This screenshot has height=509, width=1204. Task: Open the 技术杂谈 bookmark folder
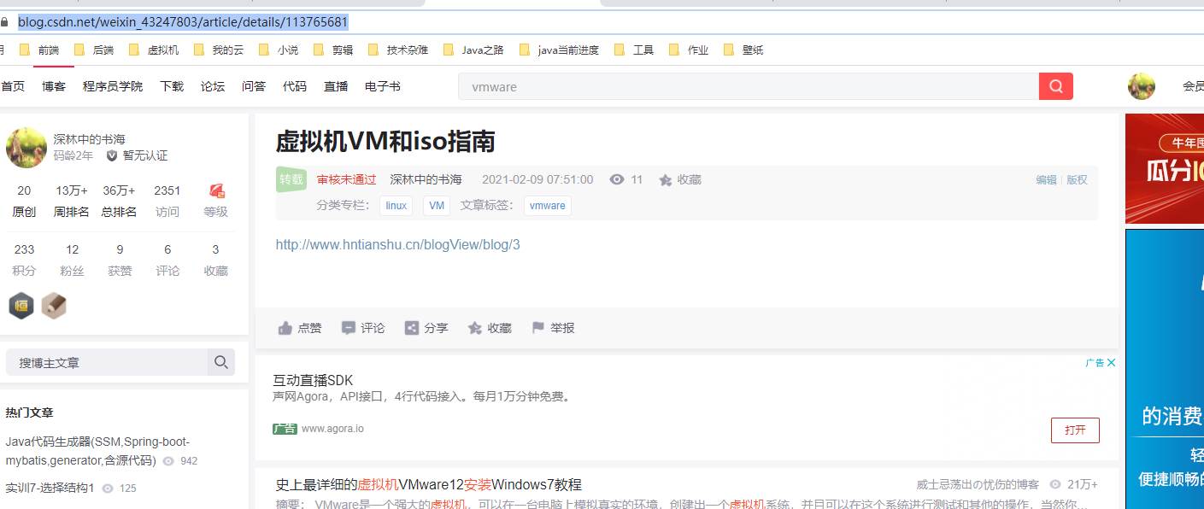point(398,50)
